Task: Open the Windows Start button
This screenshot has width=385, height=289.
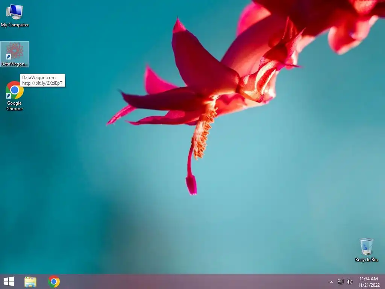Action: coord(9,281)
